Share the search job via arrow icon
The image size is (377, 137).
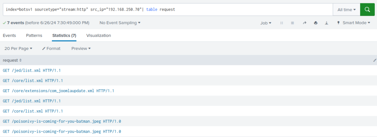(x=304, y=23)
